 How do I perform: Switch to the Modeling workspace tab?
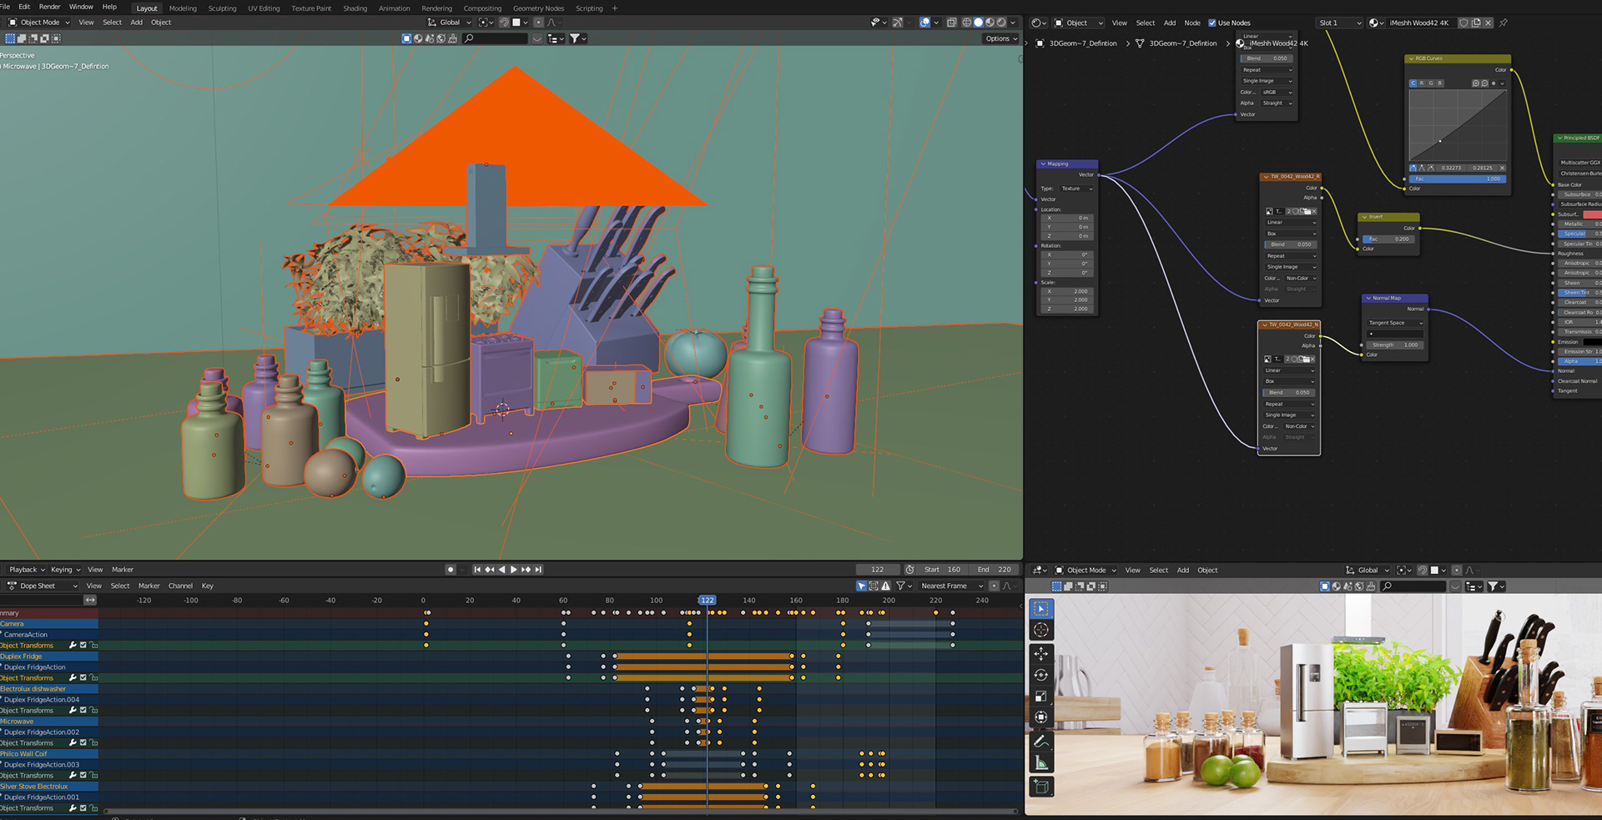point(183,8)
